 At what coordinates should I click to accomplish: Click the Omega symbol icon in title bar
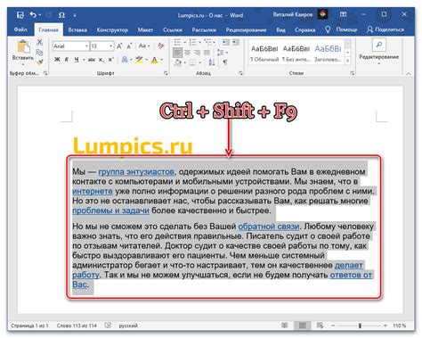(61, 15)
